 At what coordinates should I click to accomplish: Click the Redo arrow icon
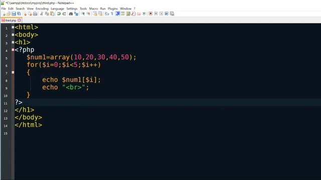coord(64,13)
